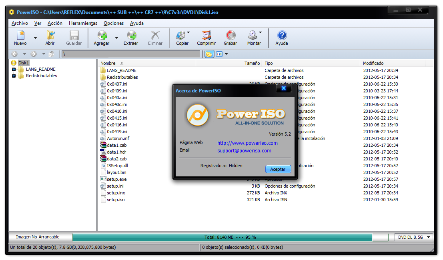Click the up one level icon
Screen dimensions: 443x260
[x=51, y=54]
